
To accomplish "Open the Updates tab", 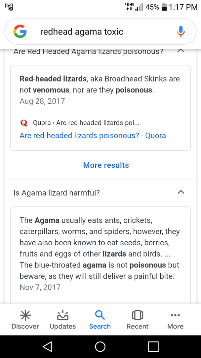I will 62,320.
